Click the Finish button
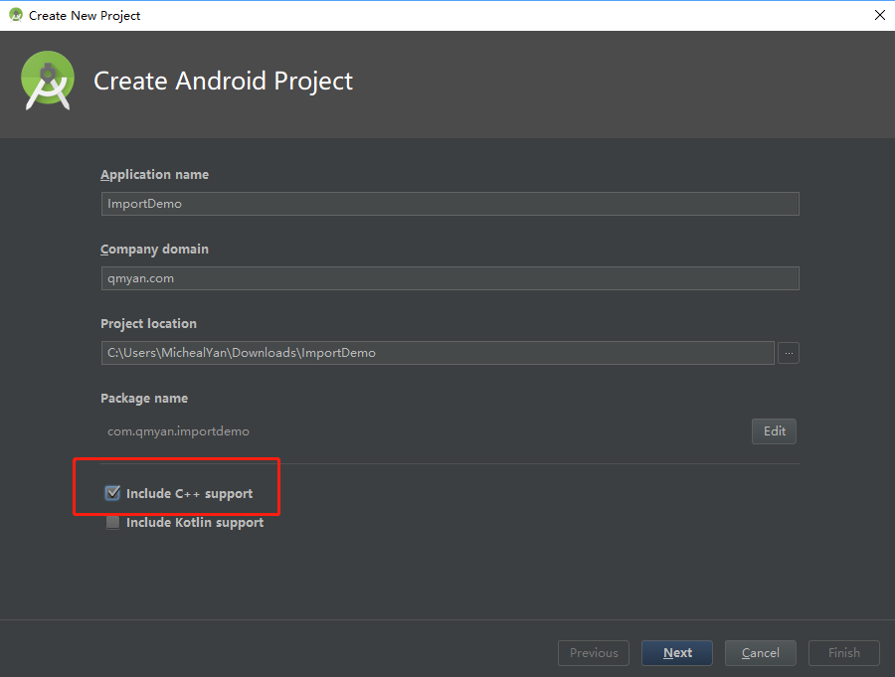Viewport: 895px width, 677px height. point(843,652)
